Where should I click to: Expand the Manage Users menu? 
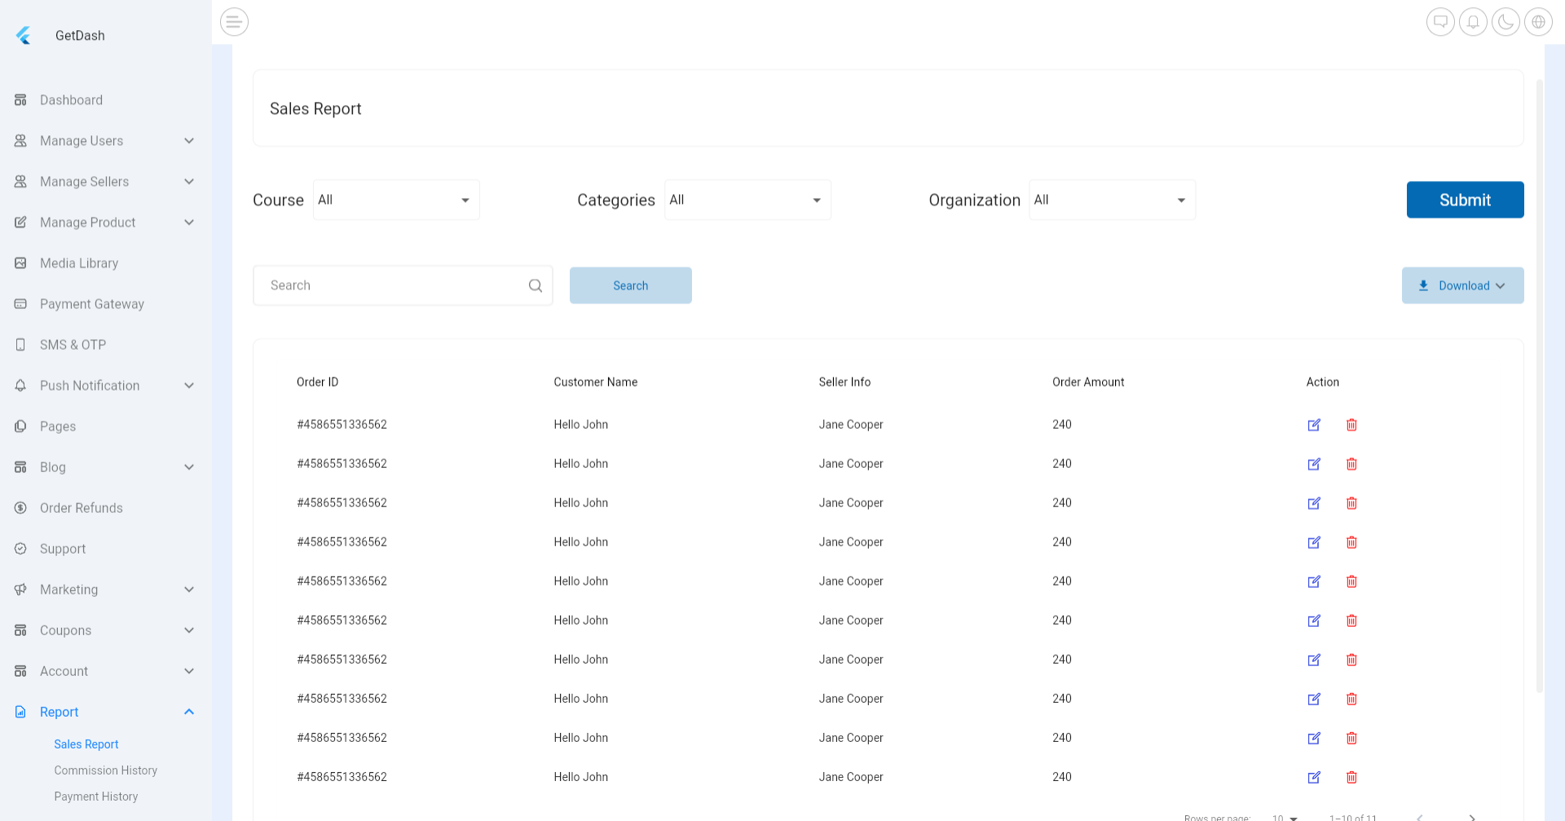pyautogui.click(x=189, y=140)
